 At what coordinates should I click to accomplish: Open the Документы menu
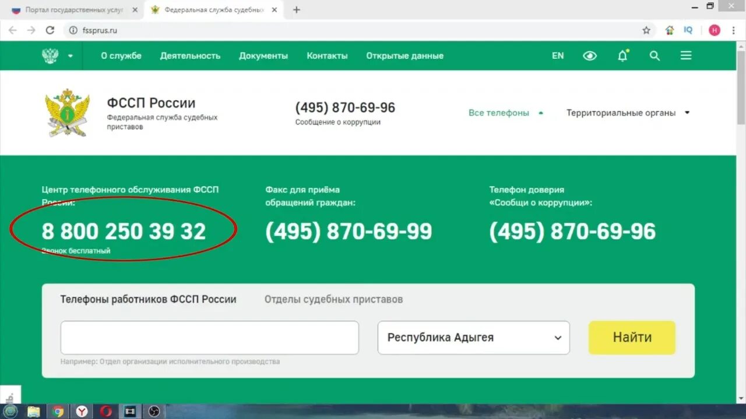[263, 56]
